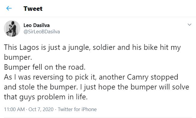
Task: Open the 11:00 AM timestamp link
Action: click(x=14, y=109)
